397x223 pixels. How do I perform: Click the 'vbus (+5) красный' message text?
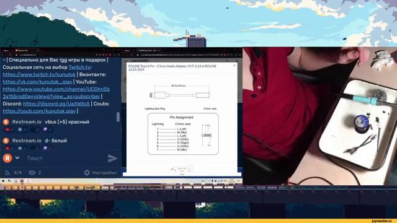click(x=67, y=122)
